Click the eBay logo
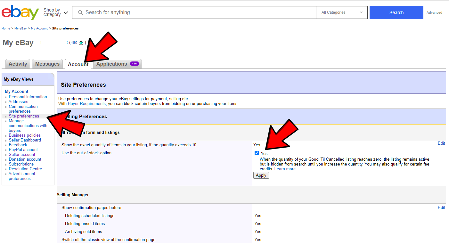Viewport: 449px width, 243px height. [x=20, y=12]
